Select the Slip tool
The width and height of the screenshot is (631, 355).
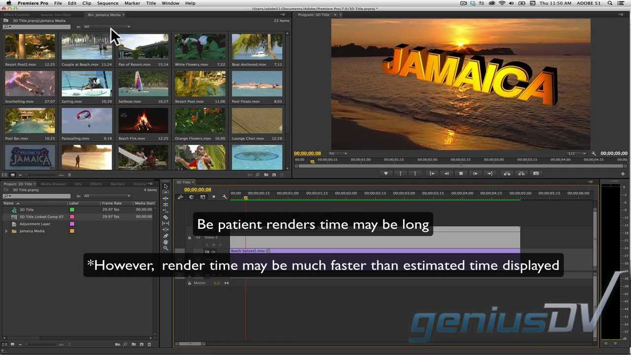tap(166, 223)
